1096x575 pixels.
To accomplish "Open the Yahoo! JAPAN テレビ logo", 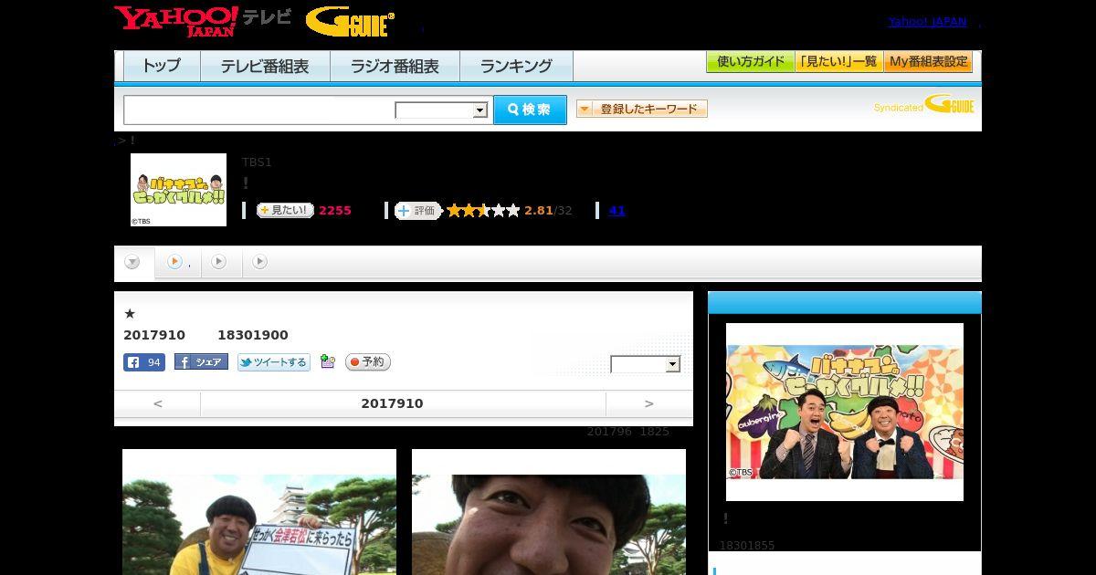I will [203, 20].
